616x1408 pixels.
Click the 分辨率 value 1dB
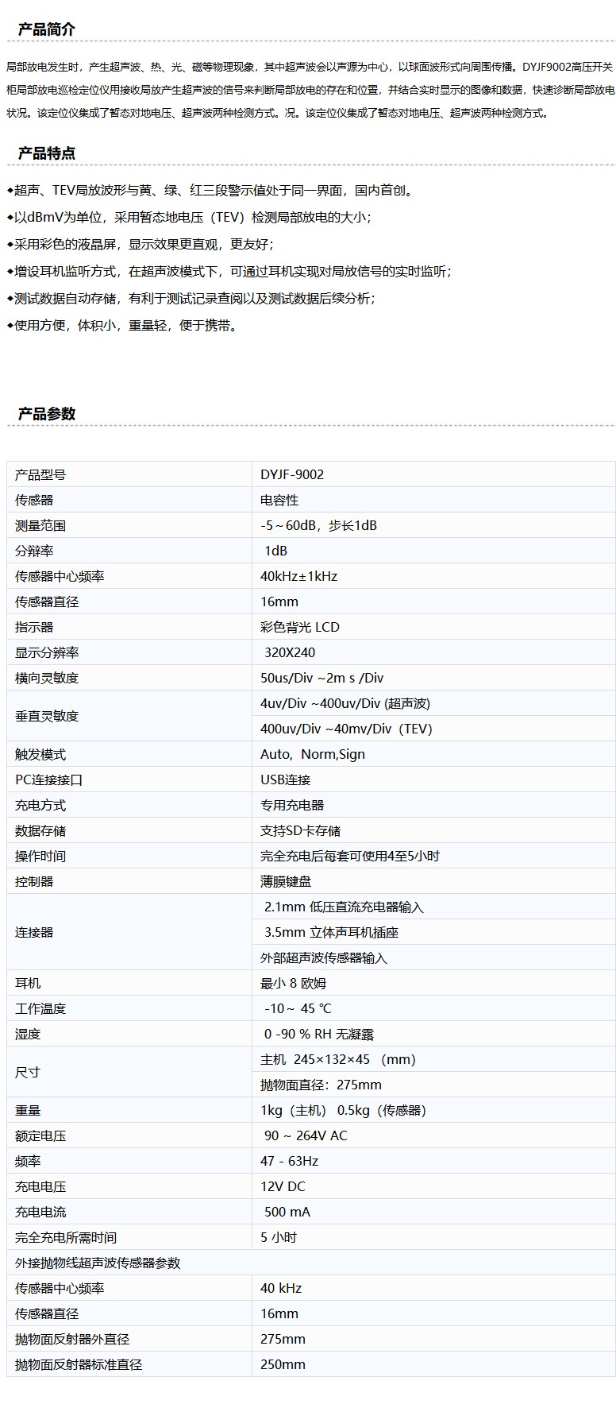(x=275, y=551)
